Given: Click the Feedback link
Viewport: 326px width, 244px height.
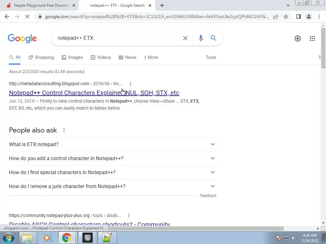Looking at the screenshot, I should (x=208, y=196).
